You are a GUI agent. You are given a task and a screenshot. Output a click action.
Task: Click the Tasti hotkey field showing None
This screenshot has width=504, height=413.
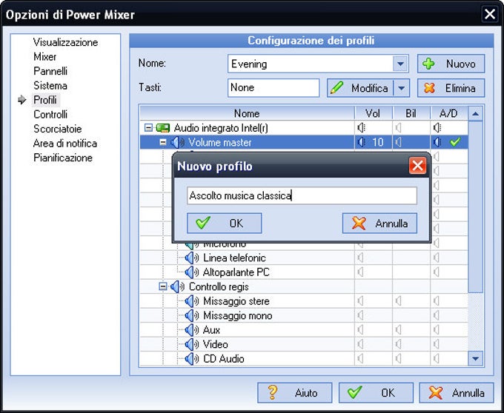(x=273, y=87)
